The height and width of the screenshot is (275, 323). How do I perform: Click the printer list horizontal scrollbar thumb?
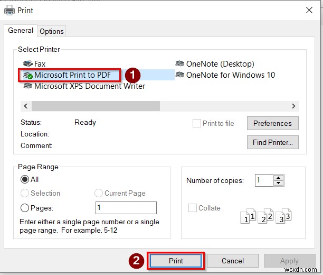[96, 106]
